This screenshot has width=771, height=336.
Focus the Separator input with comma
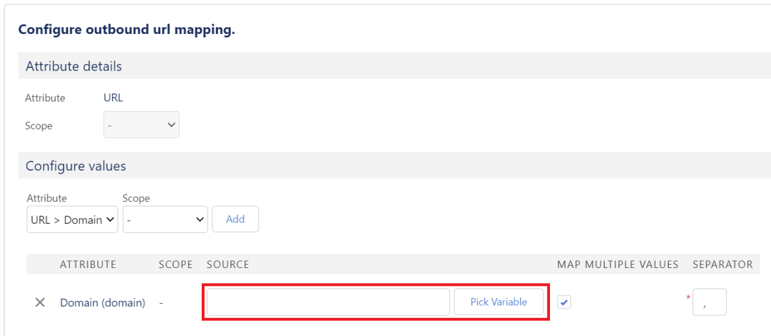[709, 302]
